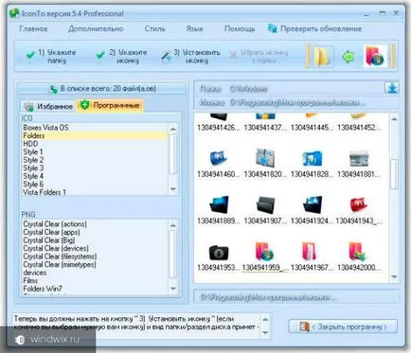Select Crystal Clear (Big) in PNG list
The image size is (411, 353).
tap(95, 240)
